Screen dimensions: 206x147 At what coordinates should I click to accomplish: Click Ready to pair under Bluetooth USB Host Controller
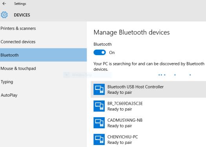point(120,92)
